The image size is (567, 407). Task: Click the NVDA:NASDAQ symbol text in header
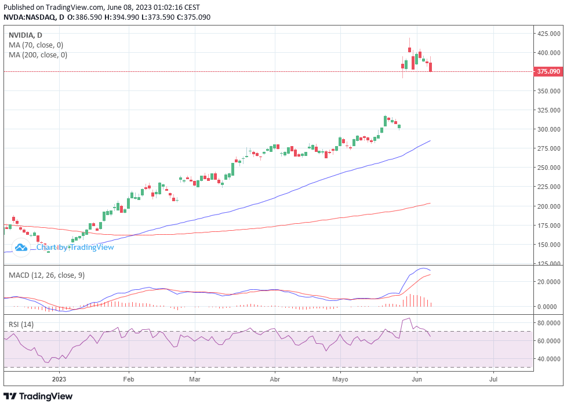point(29,17)
